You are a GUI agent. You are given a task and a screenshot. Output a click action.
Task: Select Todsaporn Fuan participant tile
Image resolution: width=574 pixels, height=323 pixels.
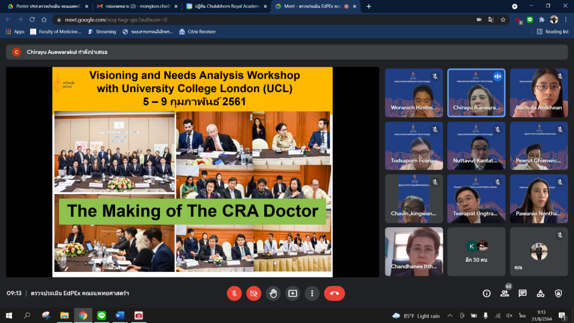pyautogui.click(x=414, y=146)
